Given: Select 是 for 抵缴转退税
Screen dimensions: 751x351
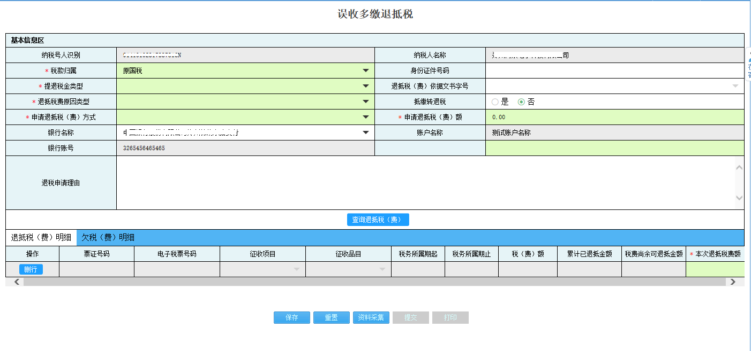Looking at the screenshot, I should 494,101.
